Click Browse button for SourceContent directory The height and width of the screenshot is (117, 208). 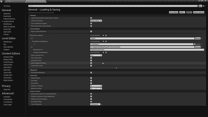point(198,47)
